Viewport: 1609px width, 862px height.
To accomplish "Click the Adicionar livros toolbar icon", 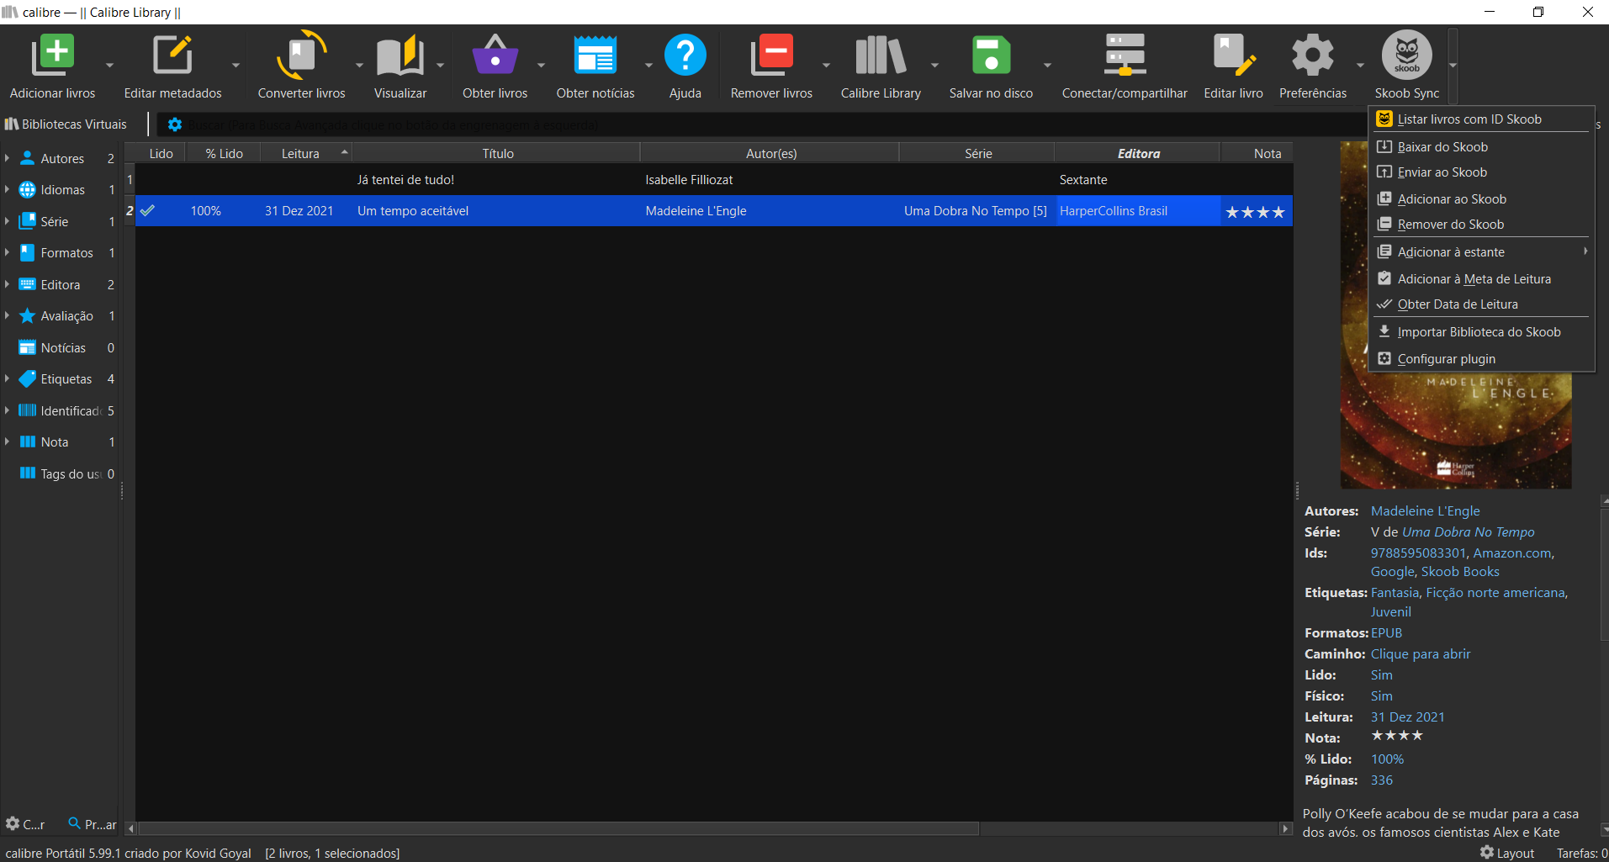I will 52,56.
